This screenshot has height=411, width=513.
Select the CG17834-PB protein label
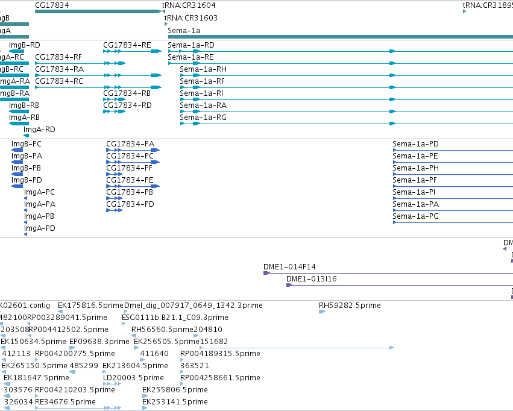tap(130, 193)
